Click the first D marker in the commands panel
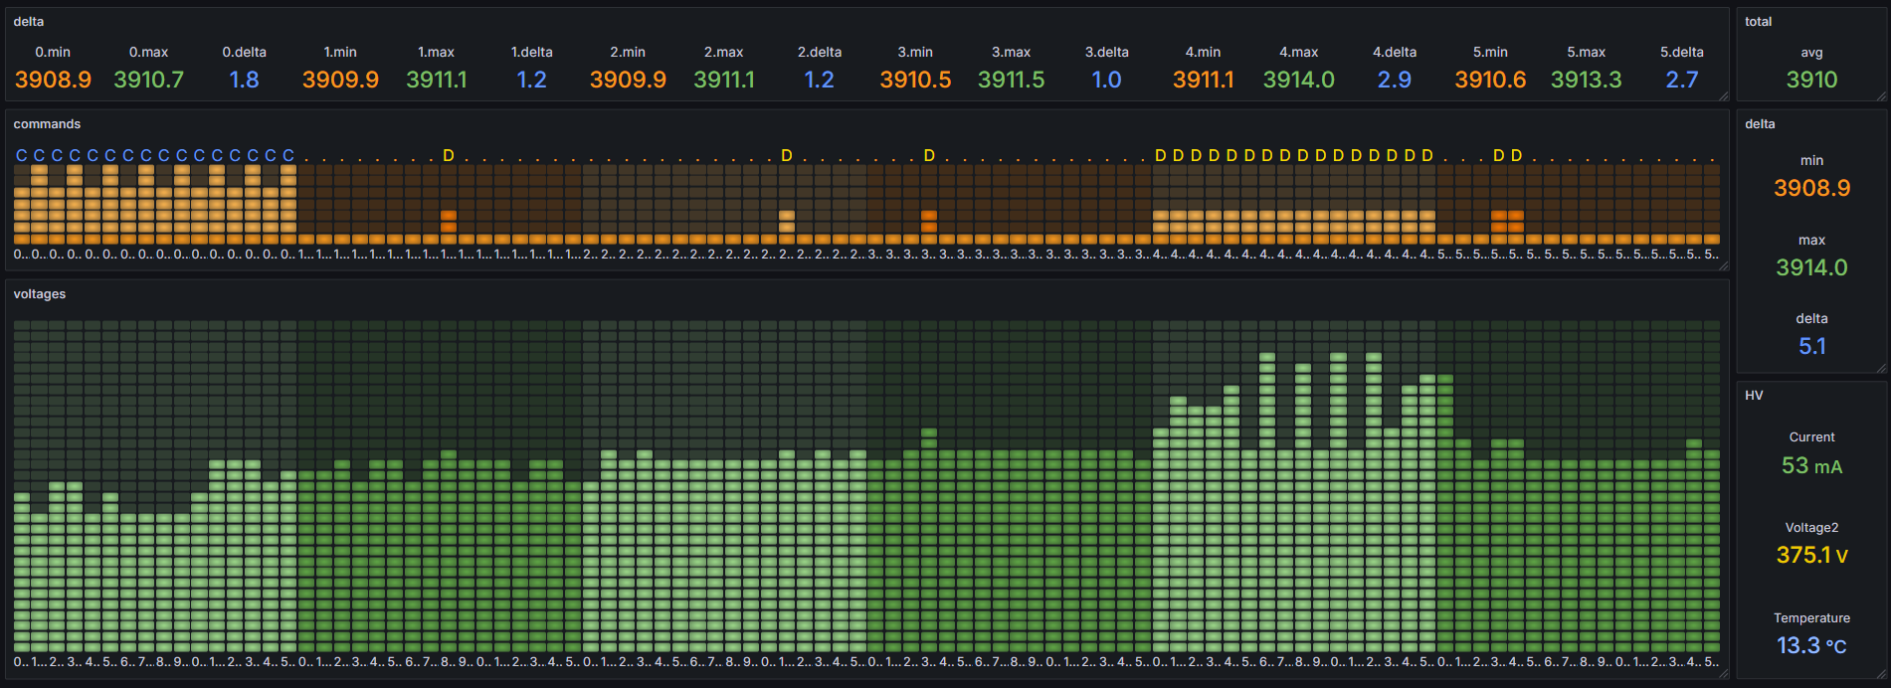Screen dimensions: 1891x688 (449, 155)
